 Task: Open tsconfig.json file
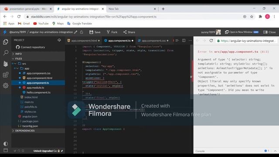(30, 126)
